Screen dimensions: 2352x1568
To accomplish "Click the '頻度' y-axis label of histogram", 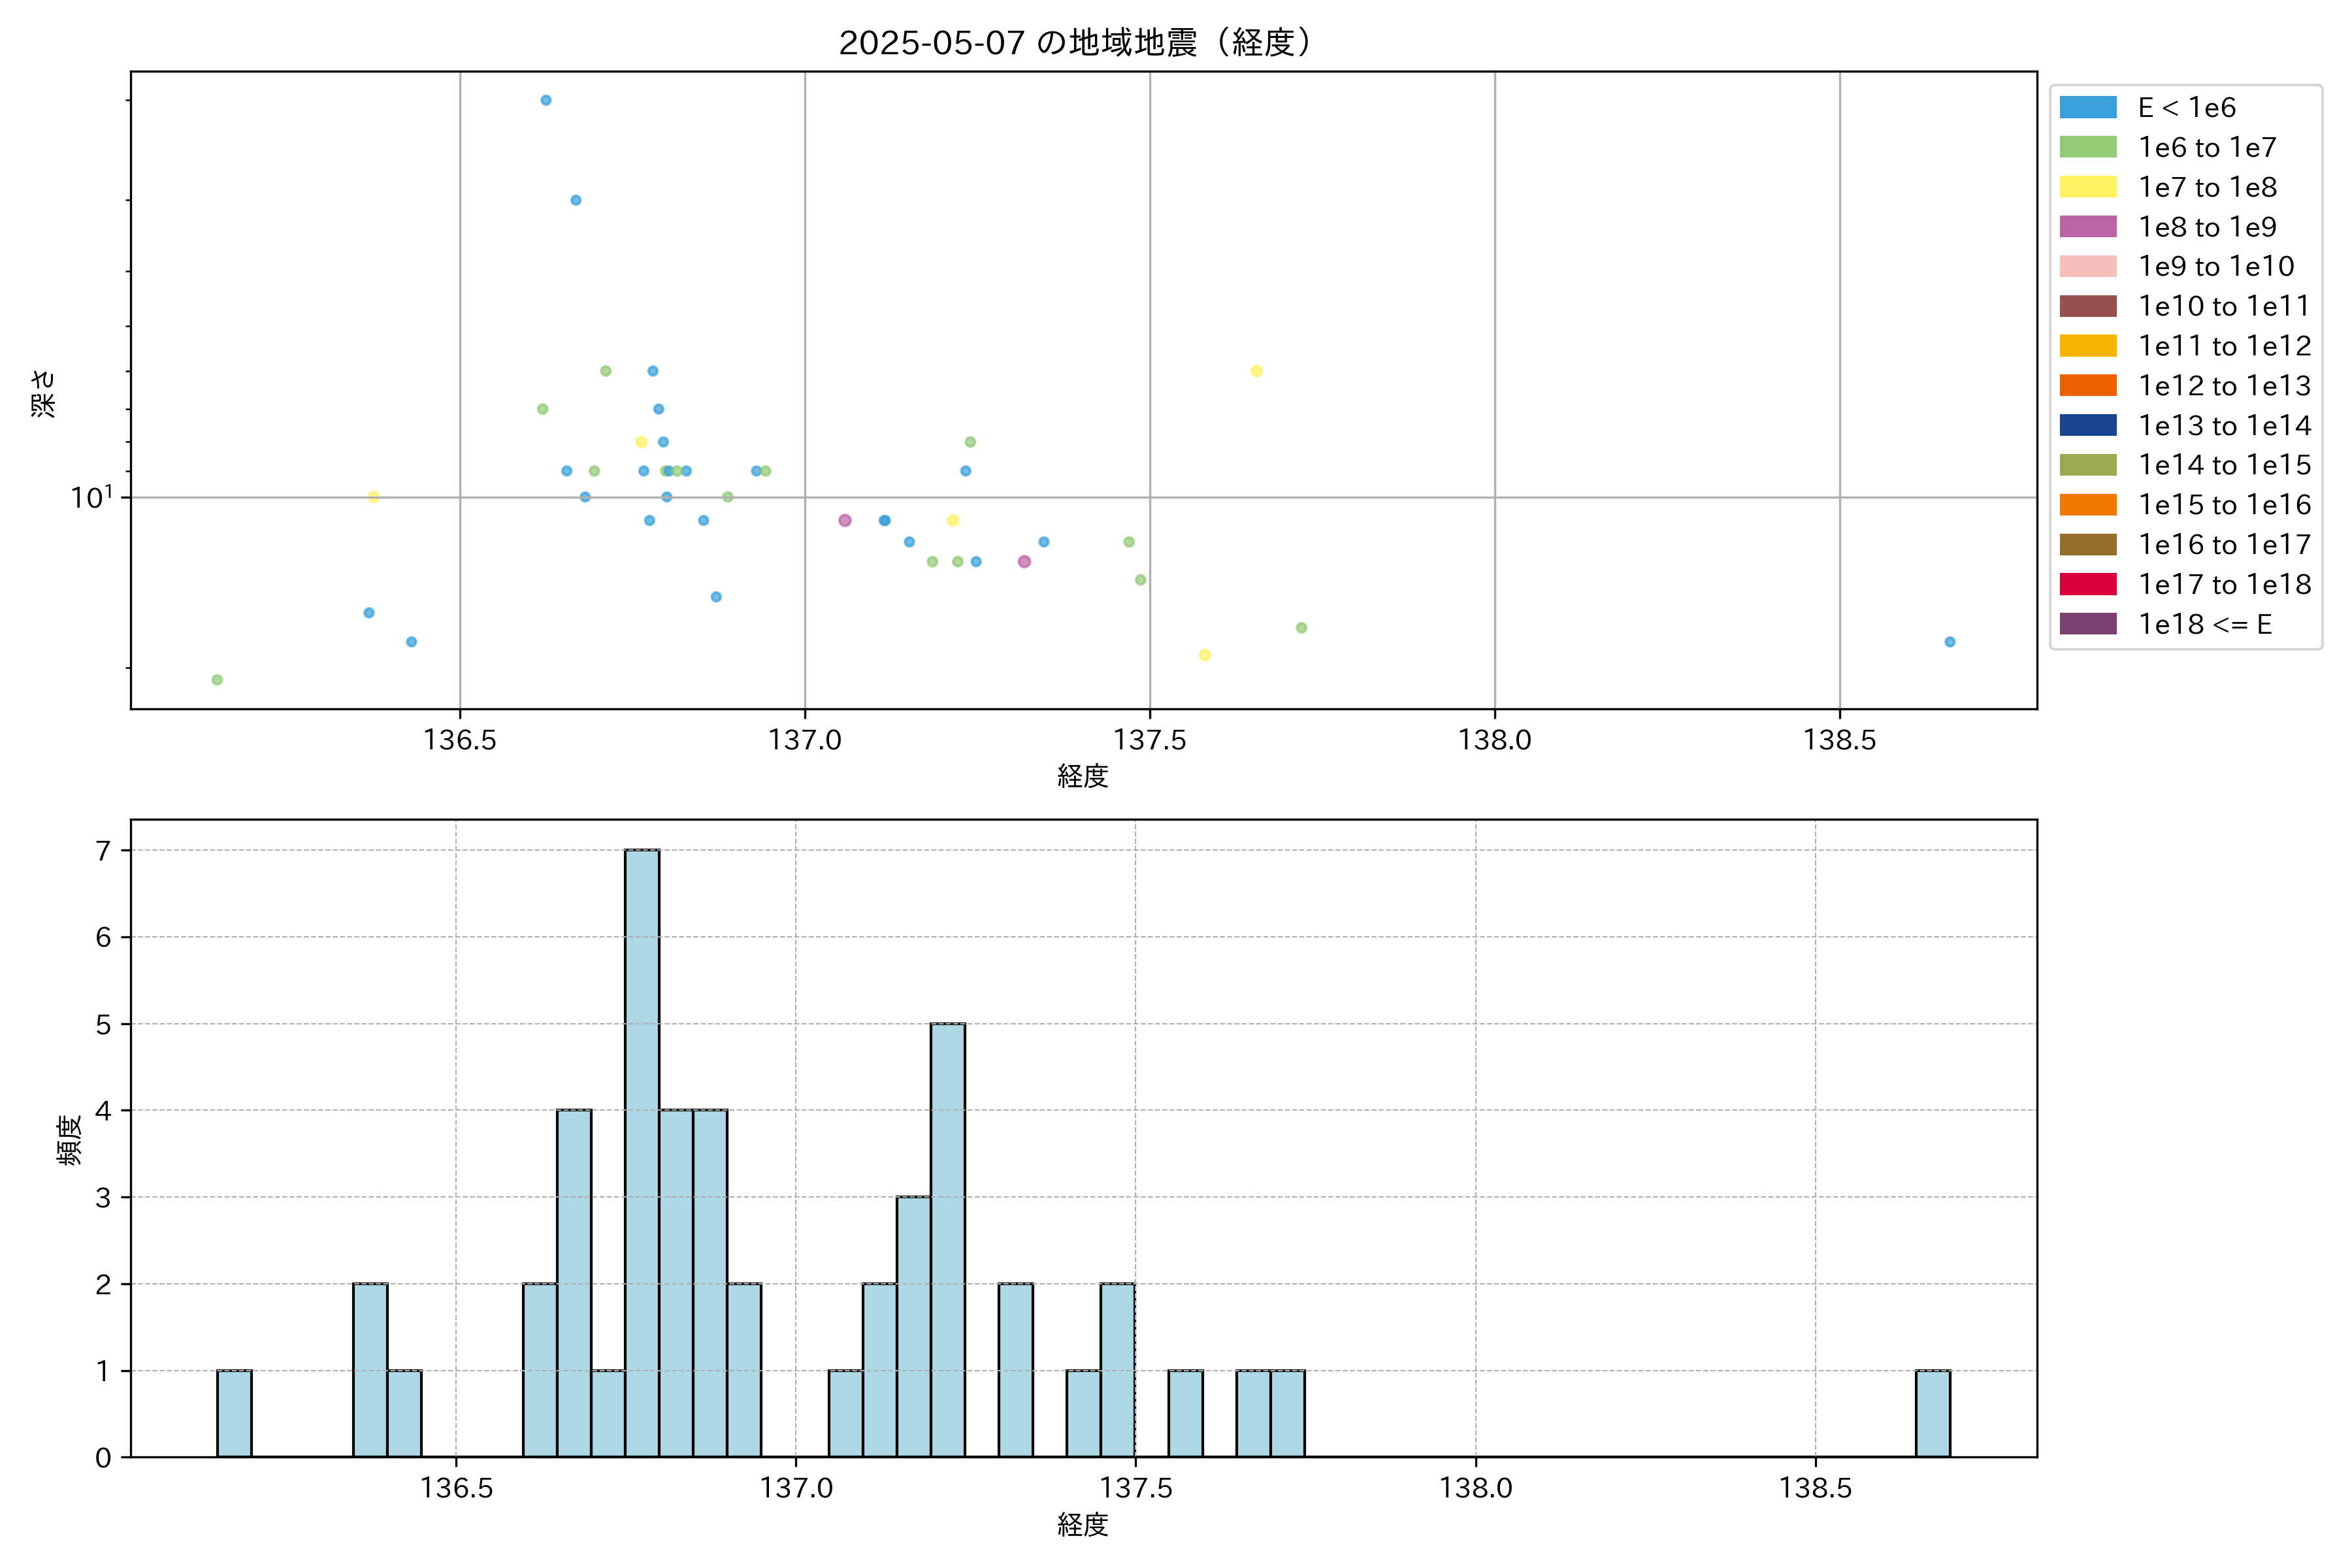I will [x=68, y=1140].
